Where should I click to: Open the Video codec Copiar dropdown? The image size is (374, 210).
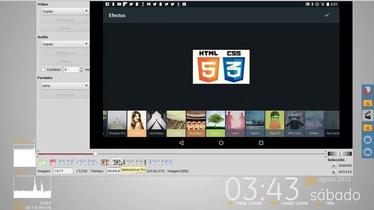point(65,11)
